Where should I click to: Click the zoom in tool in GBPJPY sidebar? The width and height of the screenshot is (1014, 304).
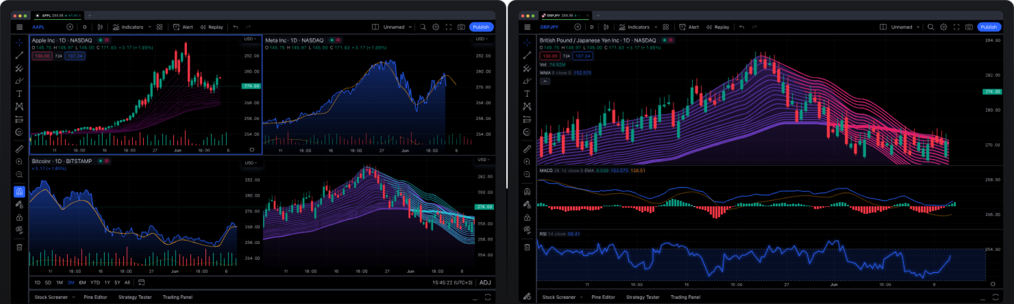tap(527, 162)
